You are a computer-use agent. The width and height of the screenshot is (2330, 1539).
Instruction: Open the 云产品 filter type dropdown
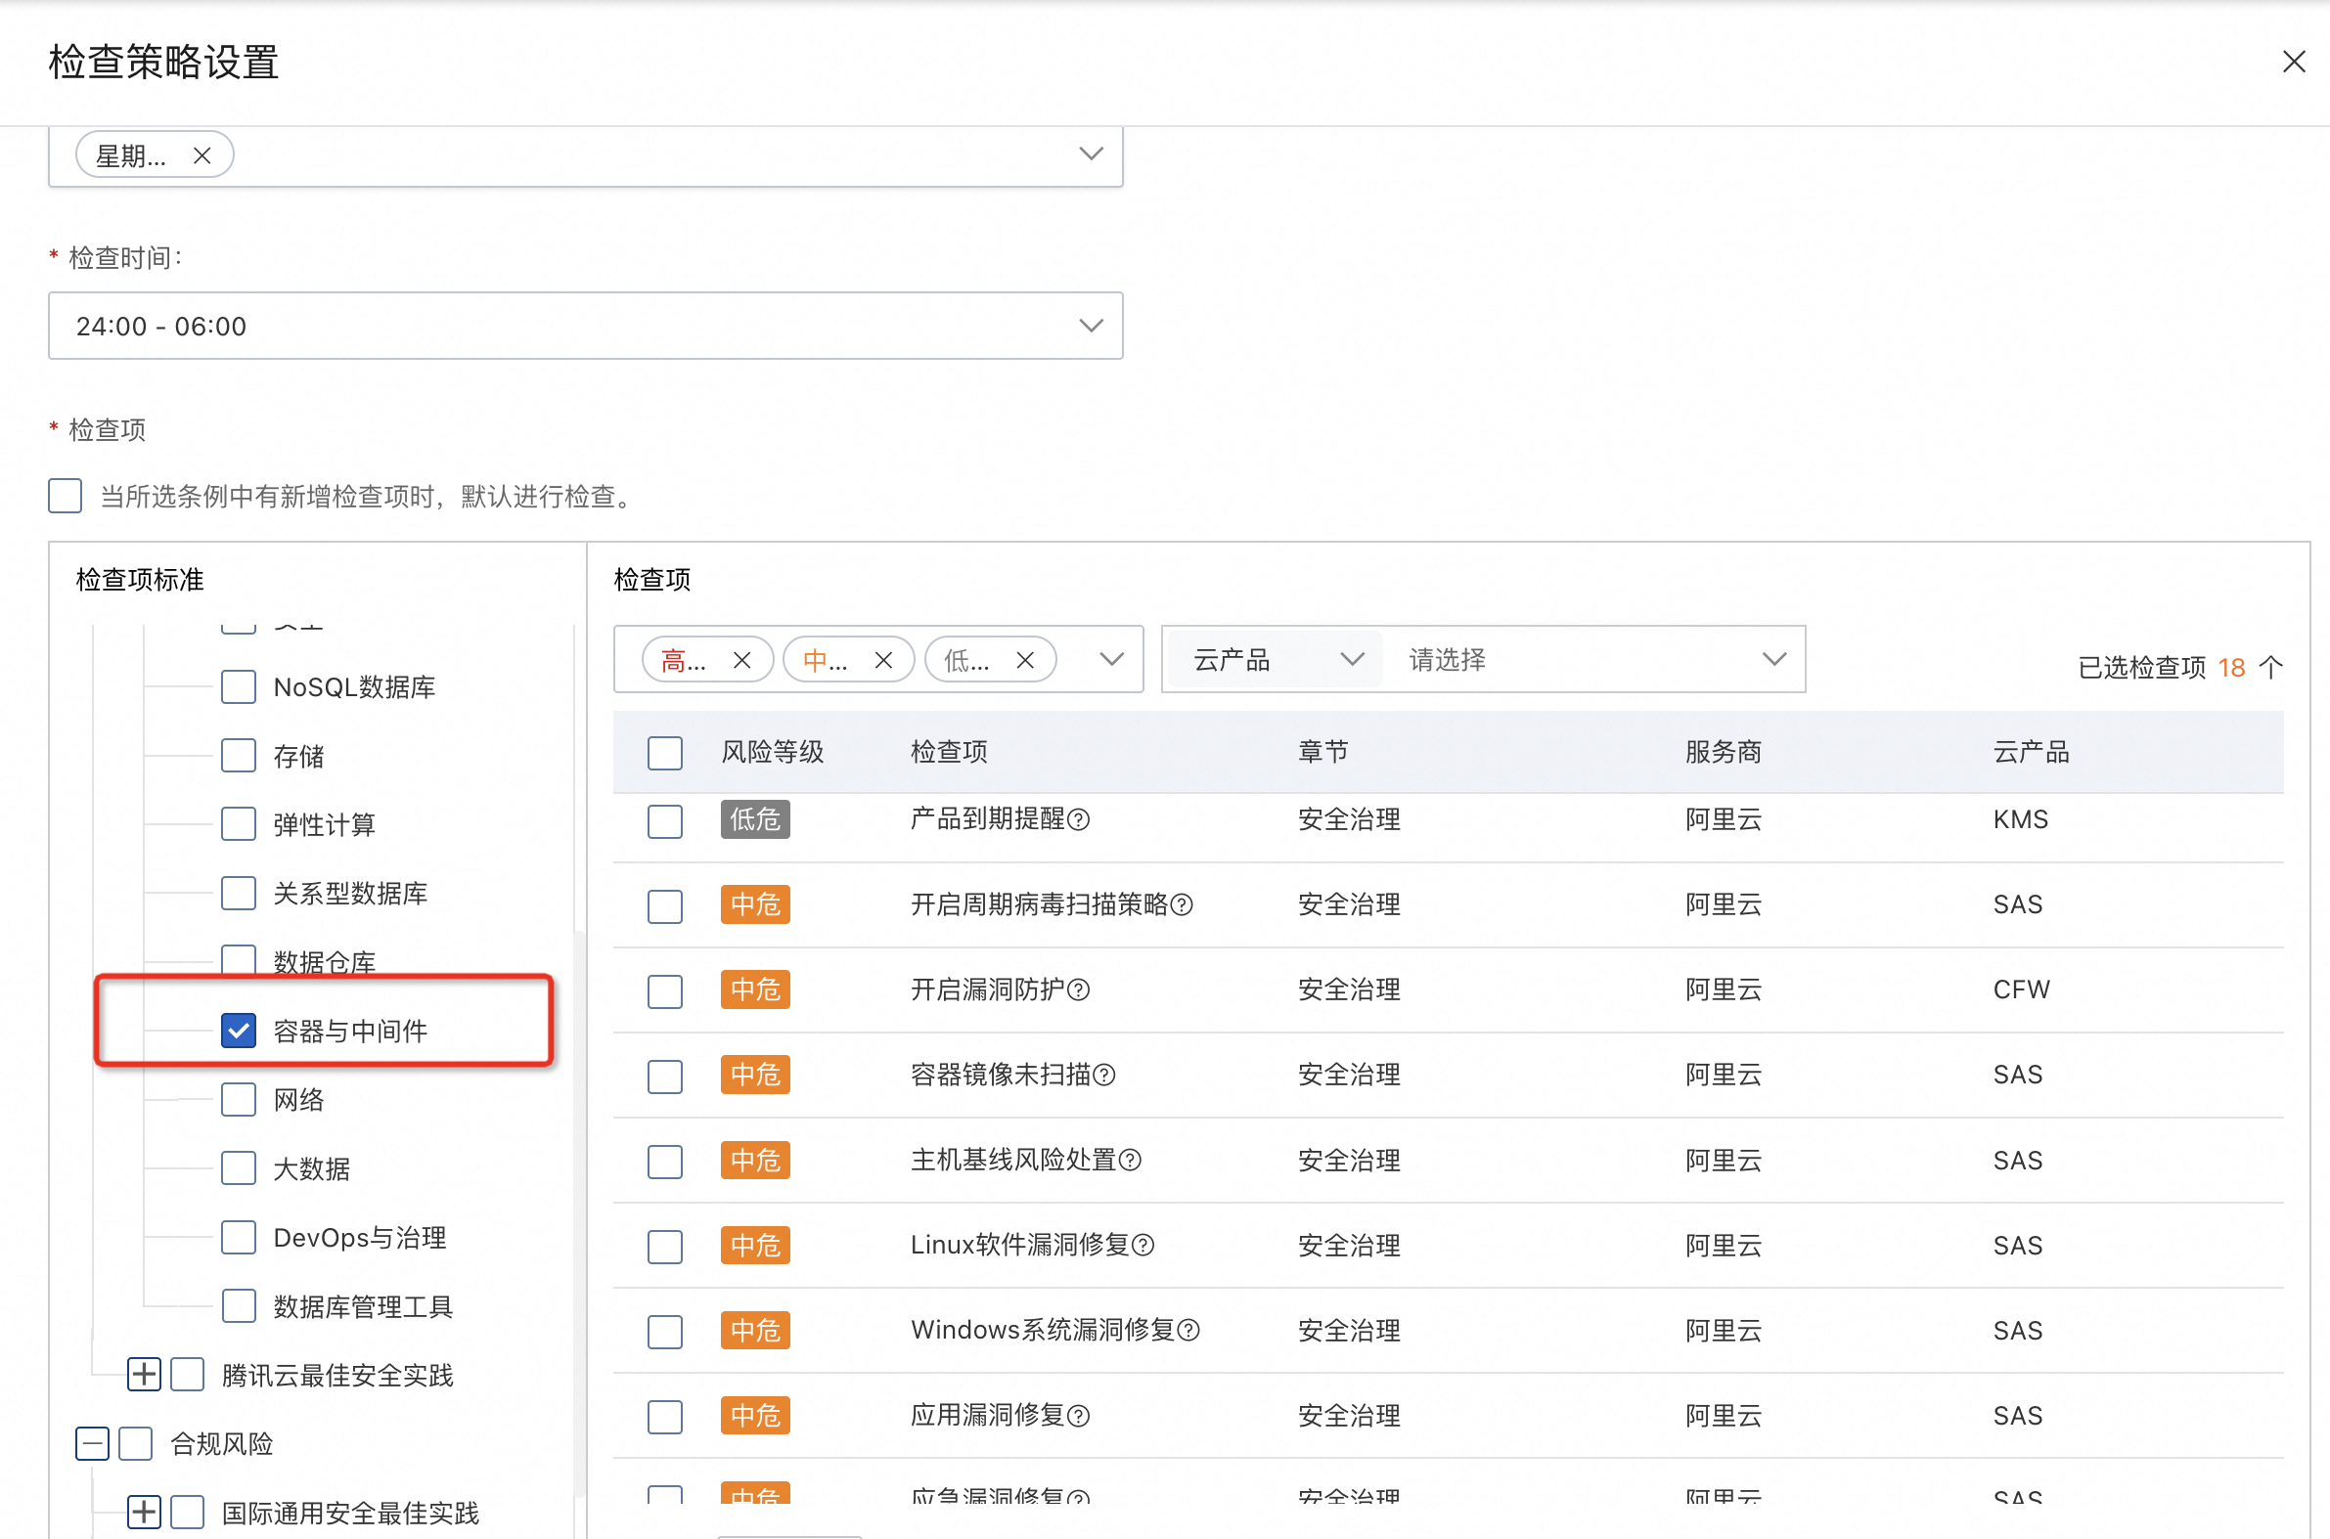click(x=1275, y=660)
